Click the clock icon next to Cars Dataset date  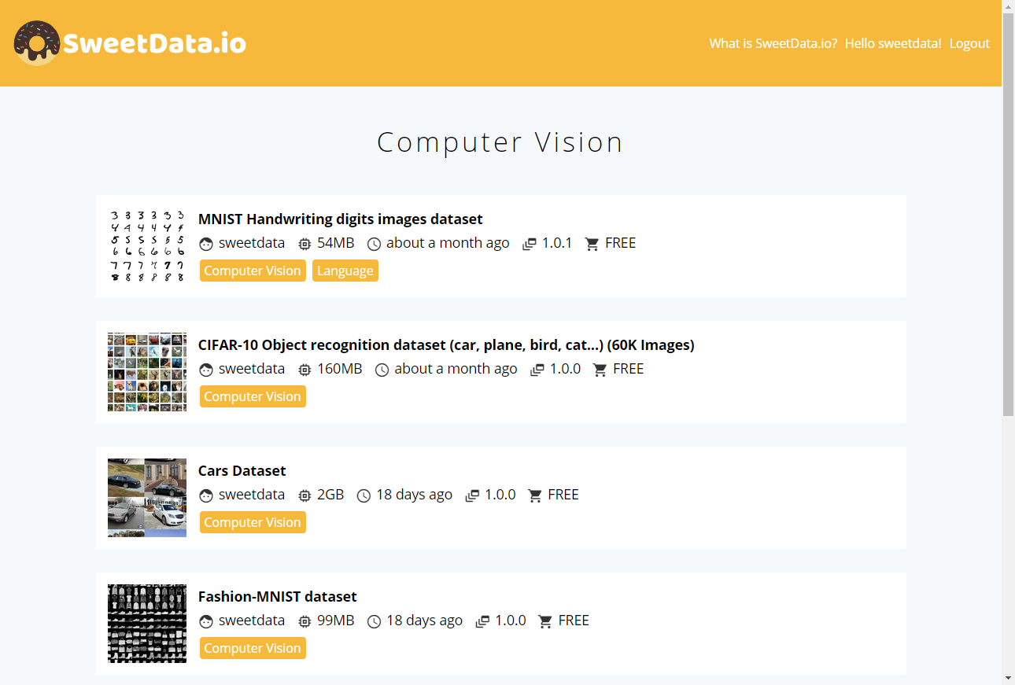pos(364,495)
